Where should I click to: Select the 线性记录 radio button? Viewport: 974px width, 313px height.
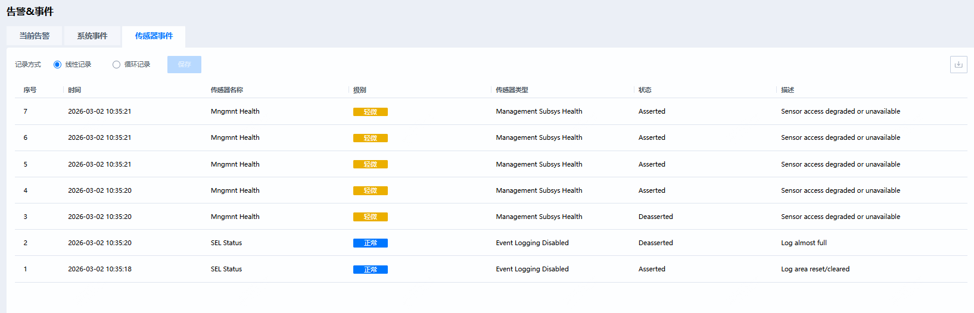58,64
